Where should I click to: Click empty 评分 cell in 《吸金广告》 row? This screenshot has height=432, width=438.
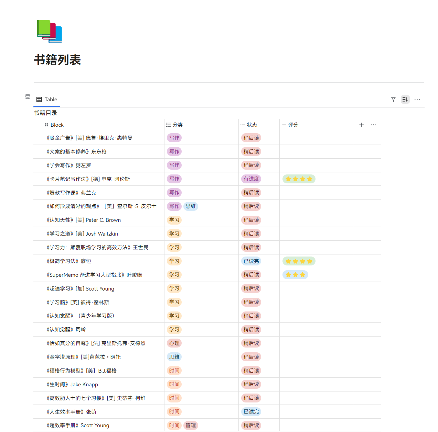[x=317, y=138]
